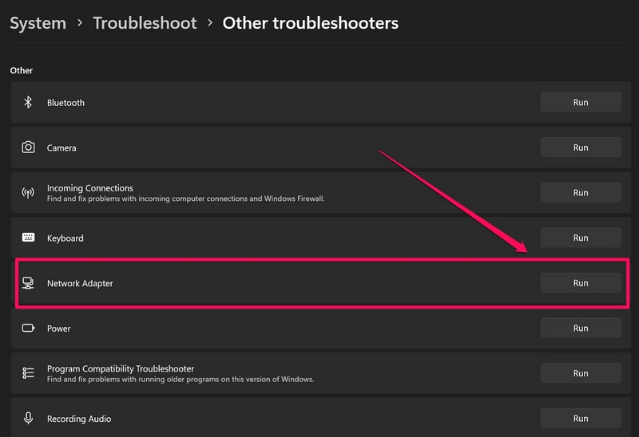The image size is (639, 437).
Task: Run the Program Compatibility Troubleshooter
Action: click(x=580, y=373)
